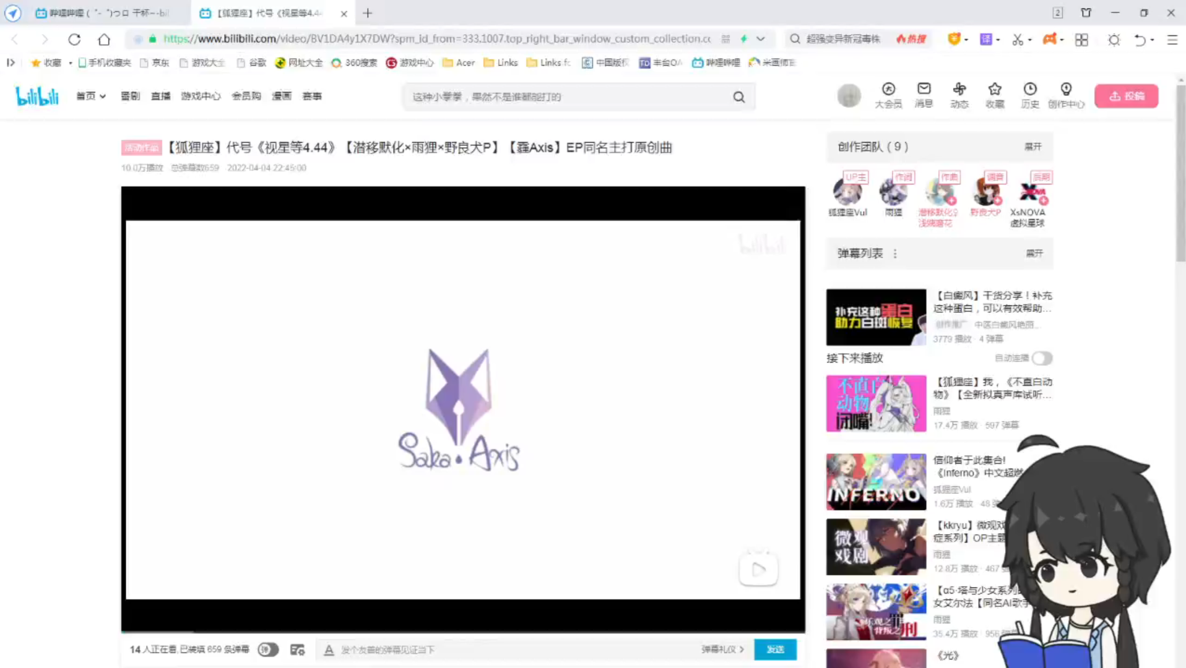Switch to the first bilibili tab
Screen dimensions: 1186x668
click(x=102, y=13)
